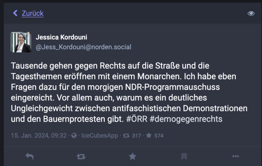Bookmark this post

(184, 156)
